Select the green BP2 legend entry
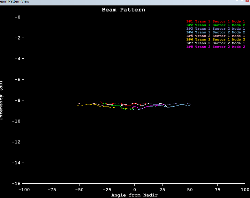The height and width of the screenshot is (198, 250). coord(216,25)
